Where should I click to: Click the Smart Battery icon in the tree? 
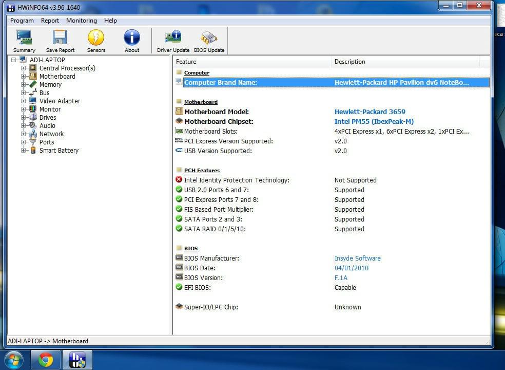coord(33,151)
